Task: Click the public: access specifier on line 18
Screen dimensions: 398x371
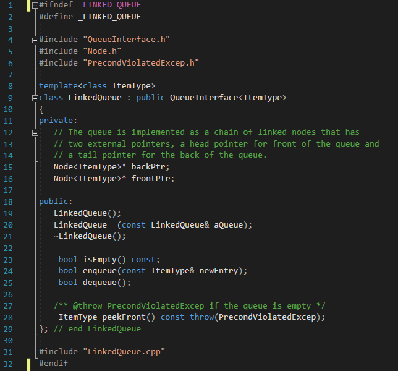Action: pyautogui.click(x=56, y=202)
